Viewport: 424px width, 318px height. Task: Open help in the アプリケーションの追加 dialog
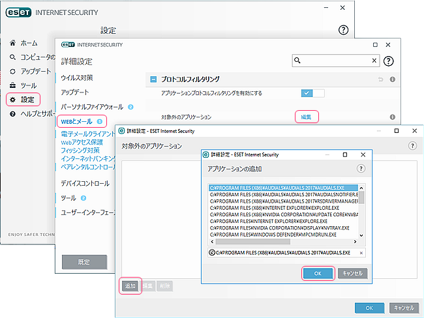(361, 169)
